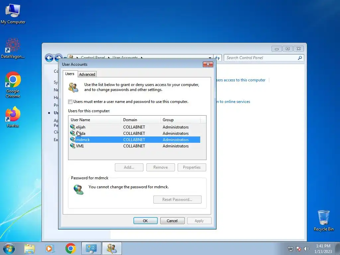This screenshot has height=255, width=340.
Task: Refresh the Control Panel address bar
Action: (x=217, y=58)
